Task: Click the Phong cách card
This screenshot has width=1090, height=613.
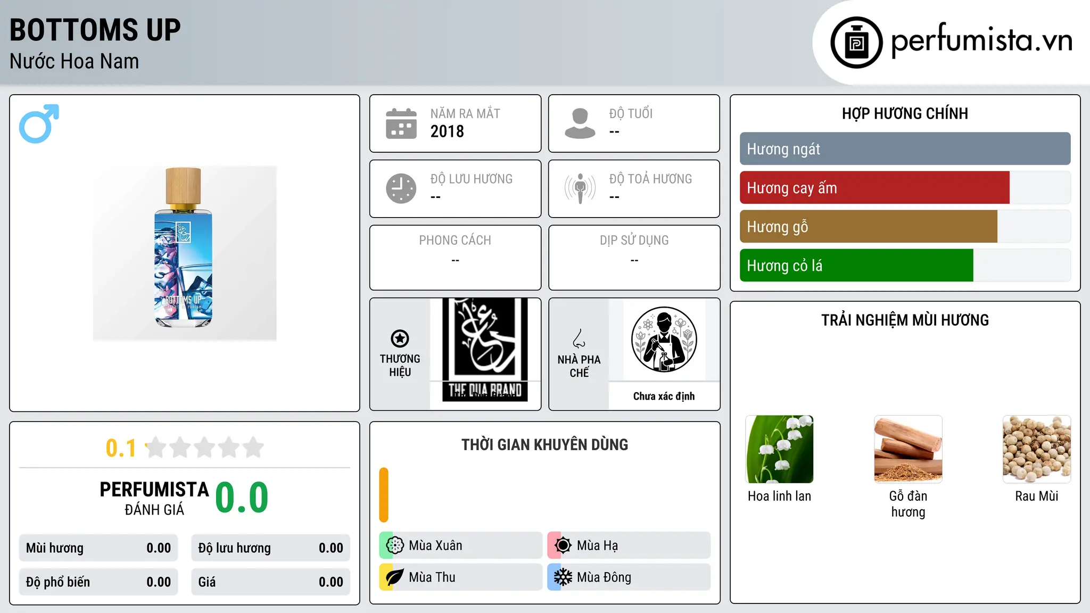Action: (455, 258)
